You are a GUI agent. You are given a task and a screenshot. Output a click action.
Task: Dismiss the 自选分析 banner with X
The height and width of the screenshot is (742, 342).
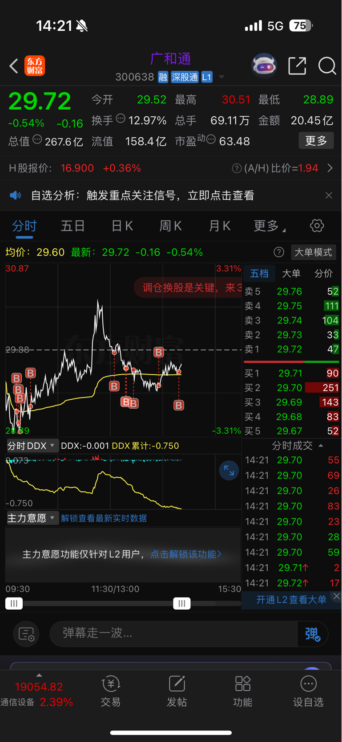click(x=329, y=195)
